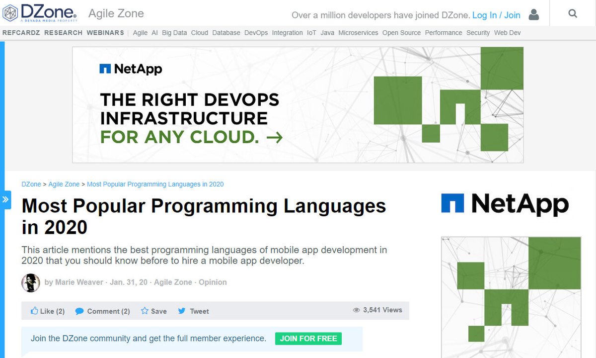This screenshot has height=358, width=596.
Task: Go to the Agile topic link
Action: pyautogui.click(x=140, y=33)
